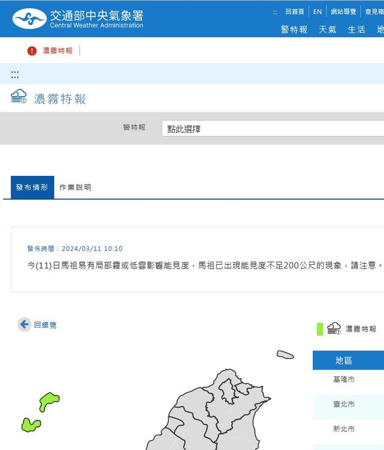Click the back arrow icon for 回總覽
384x450 pixels.
(x=24, y=325)
